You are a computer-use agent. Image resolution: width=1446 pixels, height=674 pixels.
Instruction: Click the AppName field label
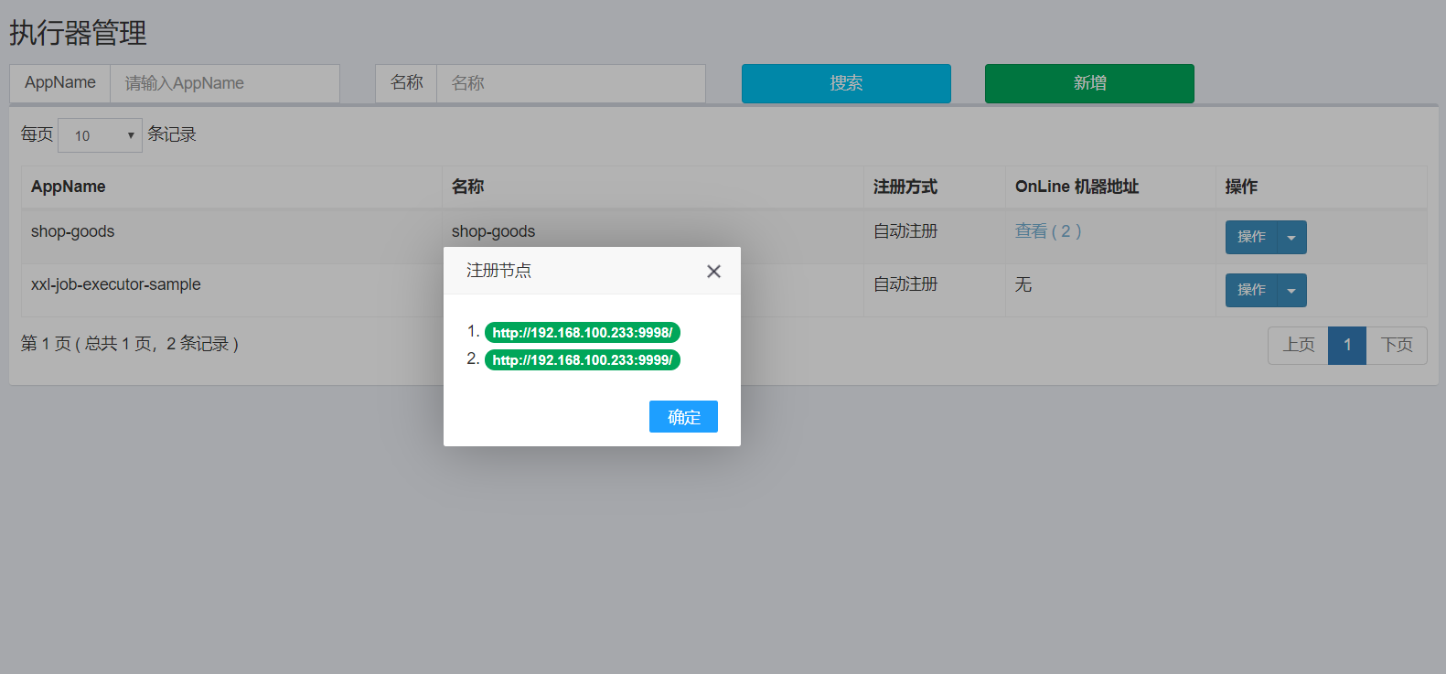point(60,83)
